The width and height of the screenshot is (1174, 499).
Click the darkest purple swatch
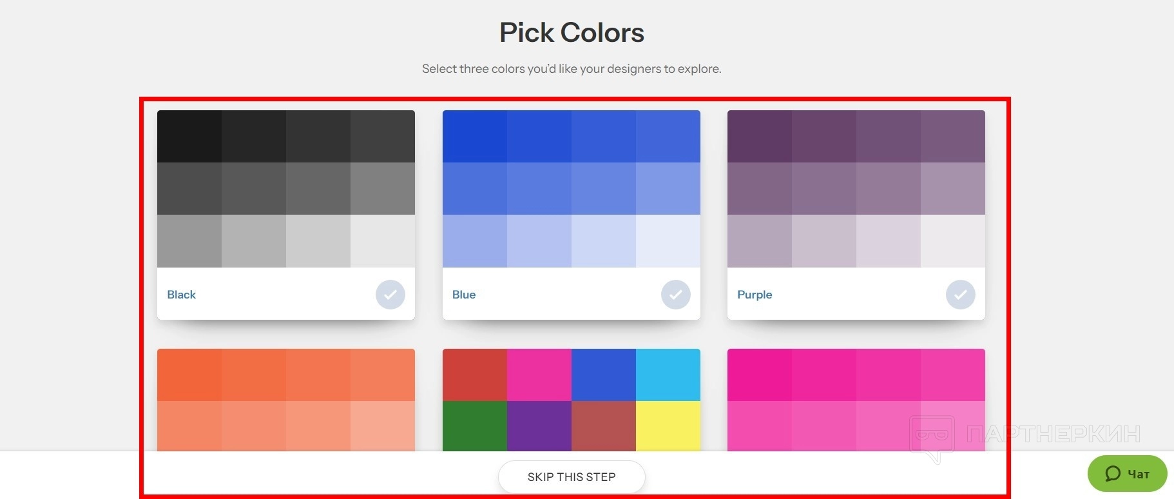pos(760,136)
